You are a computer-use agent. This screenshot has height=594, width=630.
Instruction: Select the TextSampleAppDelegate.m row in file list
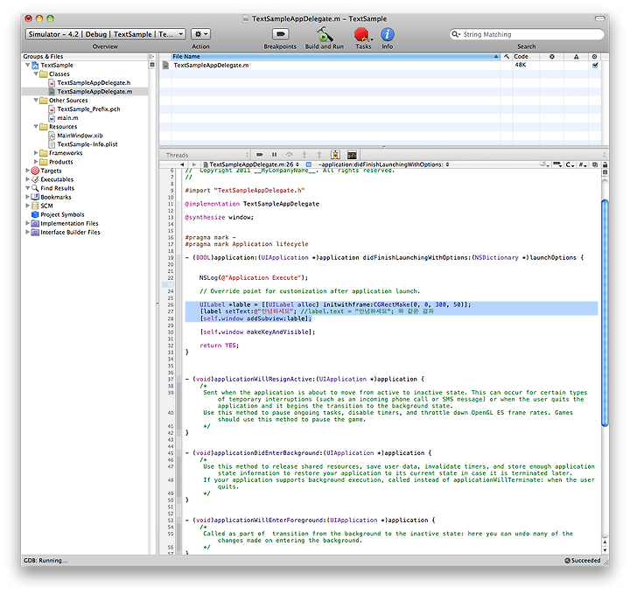point(380,65)
